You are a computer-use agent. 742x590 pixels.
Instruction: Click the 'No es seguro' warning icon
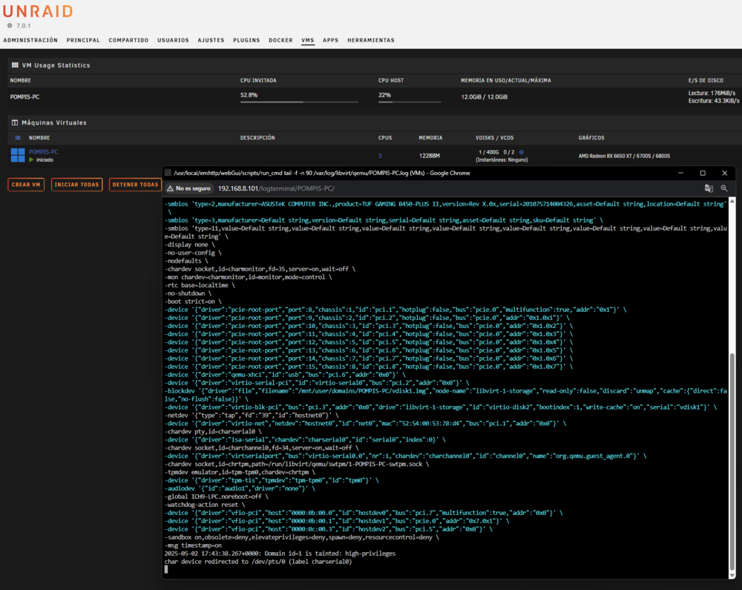point(170,189)
